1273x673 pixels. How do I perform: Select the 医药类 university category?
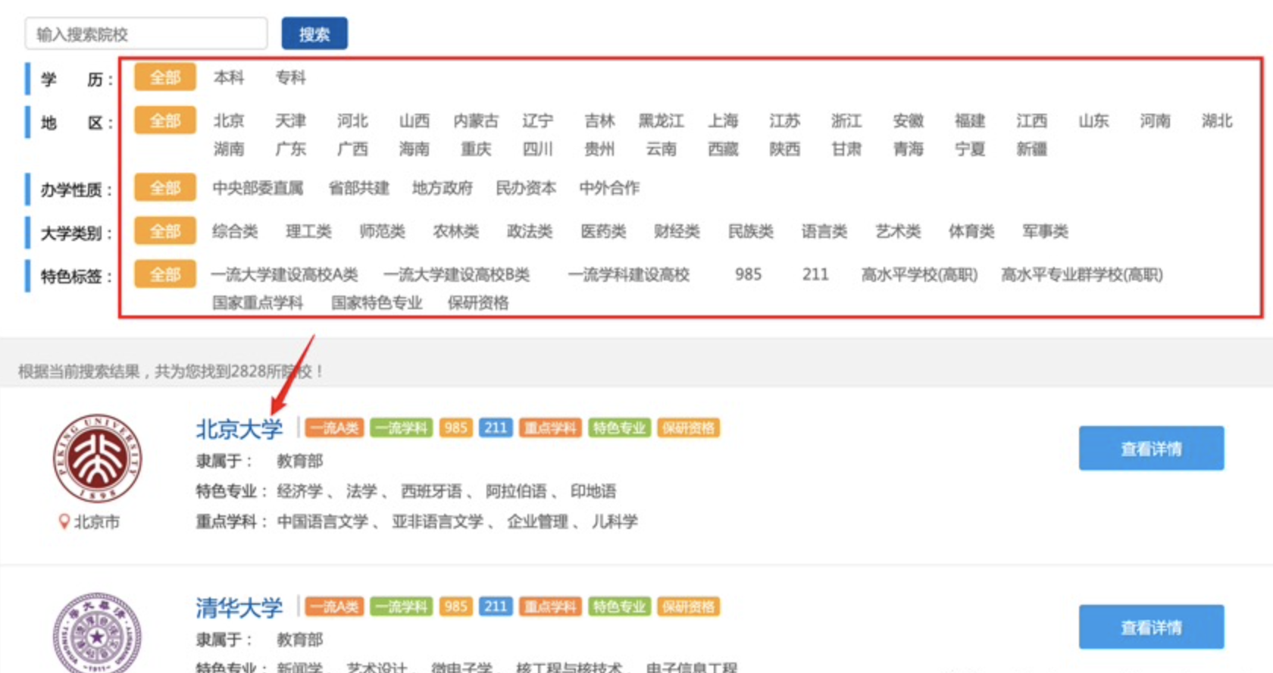tap(603, 231)
